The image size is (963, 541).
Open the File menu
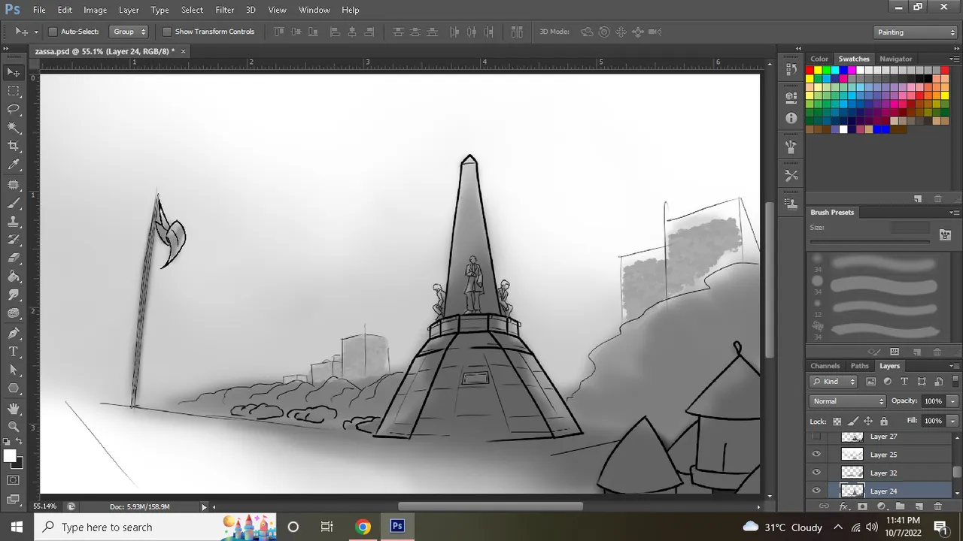39,10
